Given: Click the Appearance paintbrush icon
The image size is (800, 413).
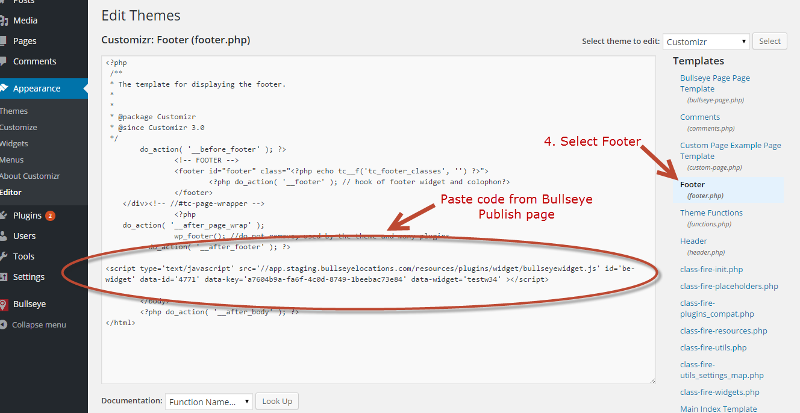Looking at the screenshot, I should click(x=4, y=88).
